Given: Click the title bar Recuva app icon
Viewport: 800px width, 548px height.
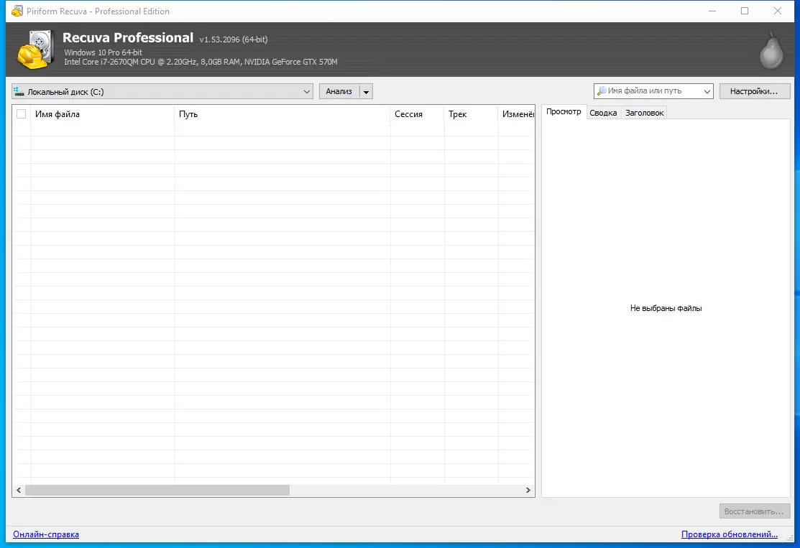Looking at the screenshot, I should pyautogui.click(x=17, y=11).
